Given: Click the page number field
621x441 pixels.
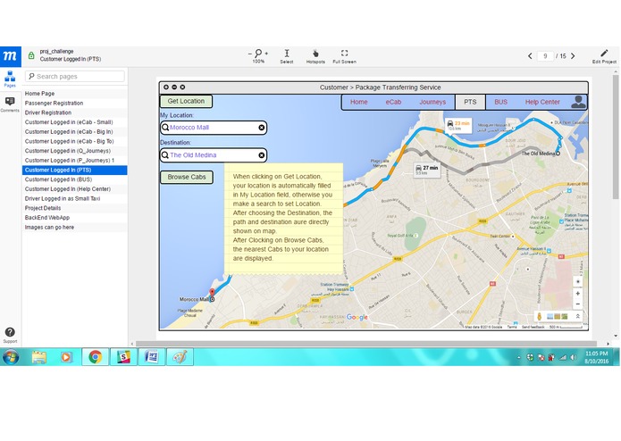Looking at the screenshot, I should [545, 56].
